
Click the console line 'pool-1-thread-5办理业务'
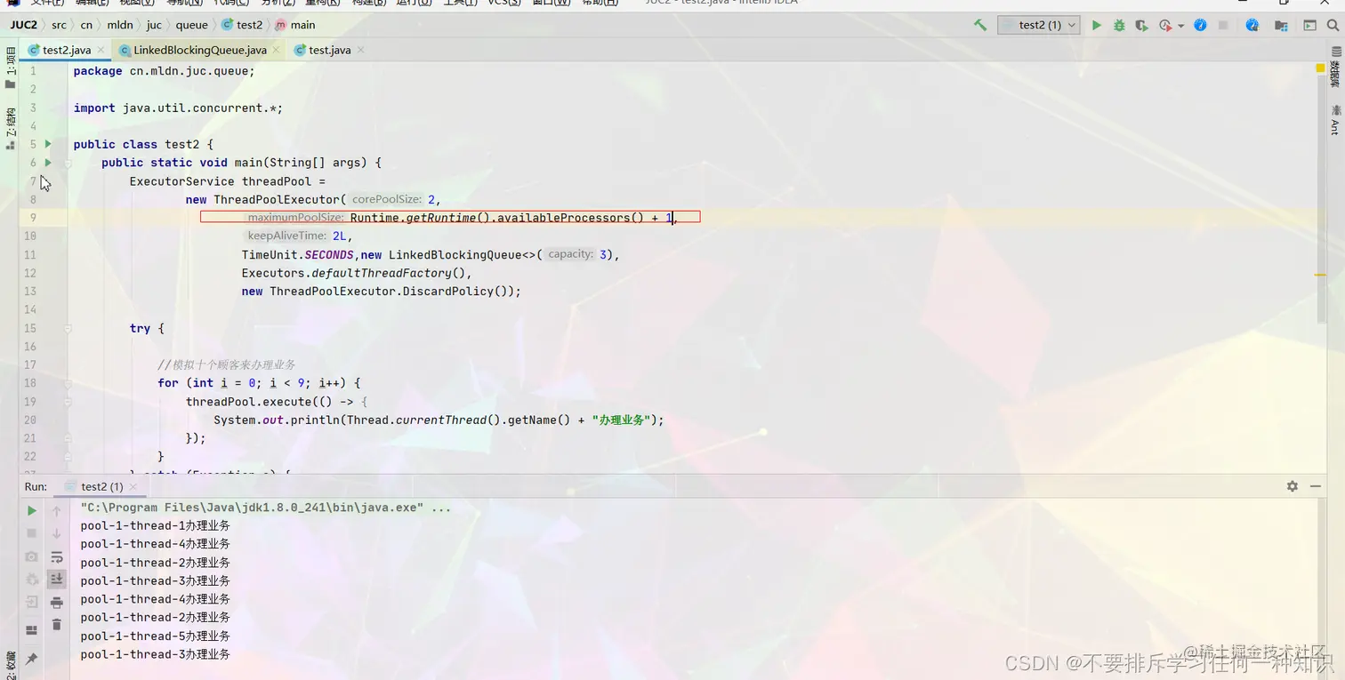155,636
